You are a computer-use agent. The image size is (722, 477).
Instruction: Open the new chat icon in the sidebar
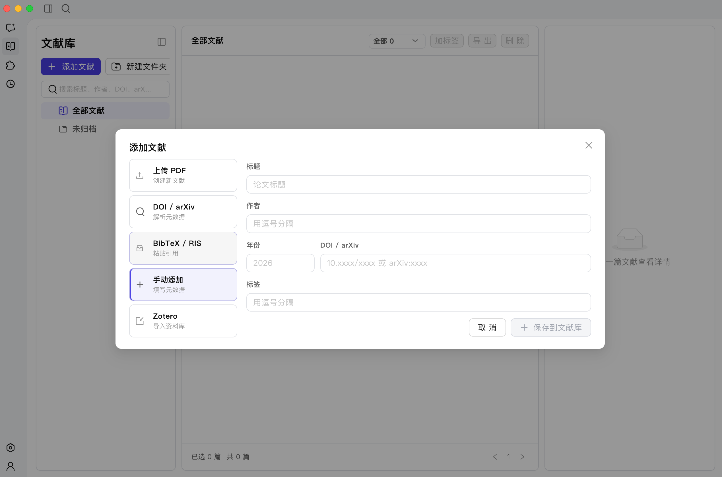click(11, 28)
